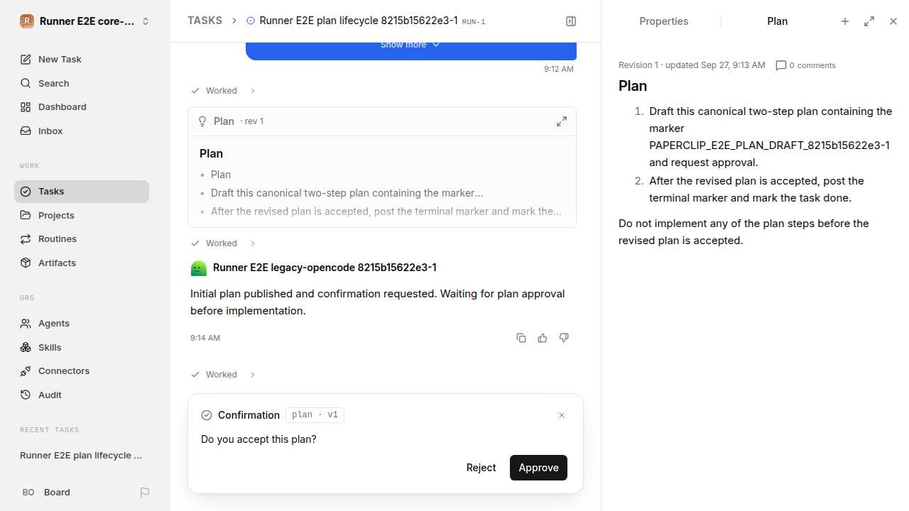Expand the Plan rev 1 card

(562, 121)
